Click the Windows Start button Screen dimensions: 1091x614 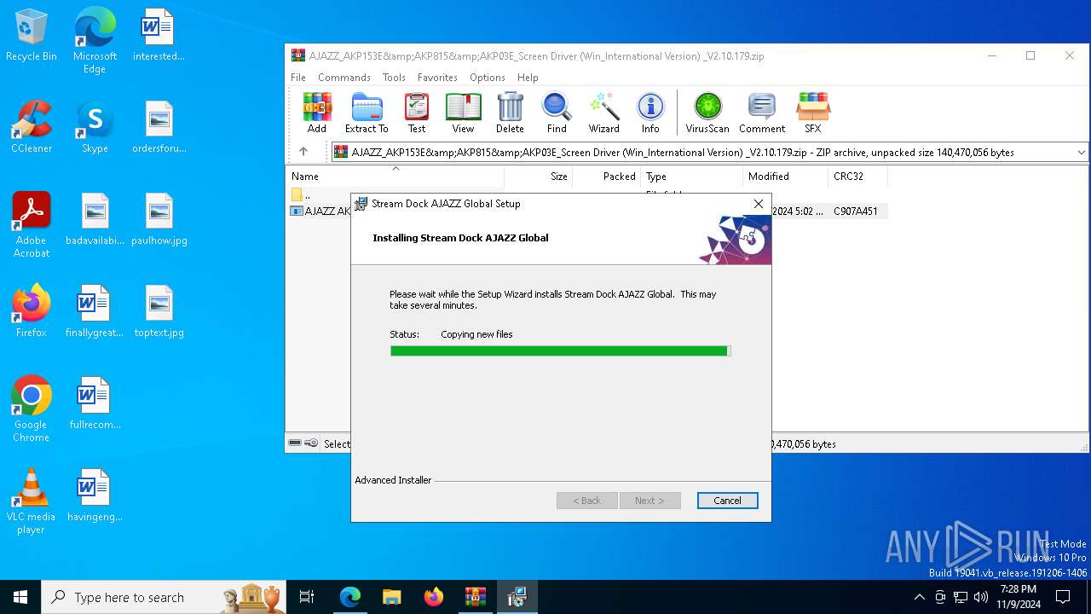[x=20, y=597]
